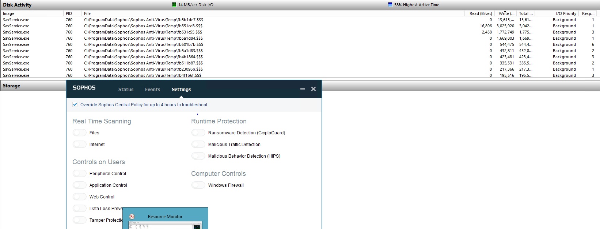Viewport: 600px width, 229px height.
Task: Sort by the I/O Priority column
Action: [557, 13]
